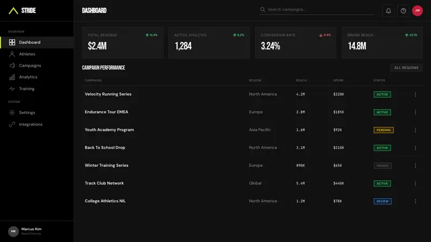
Task: Open the JW user avatar menu
Action: 417,11
